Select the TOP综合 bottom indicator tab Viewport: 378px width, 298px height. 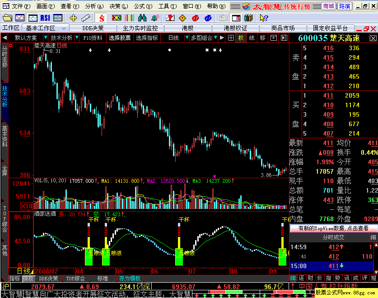coord(76,279)
